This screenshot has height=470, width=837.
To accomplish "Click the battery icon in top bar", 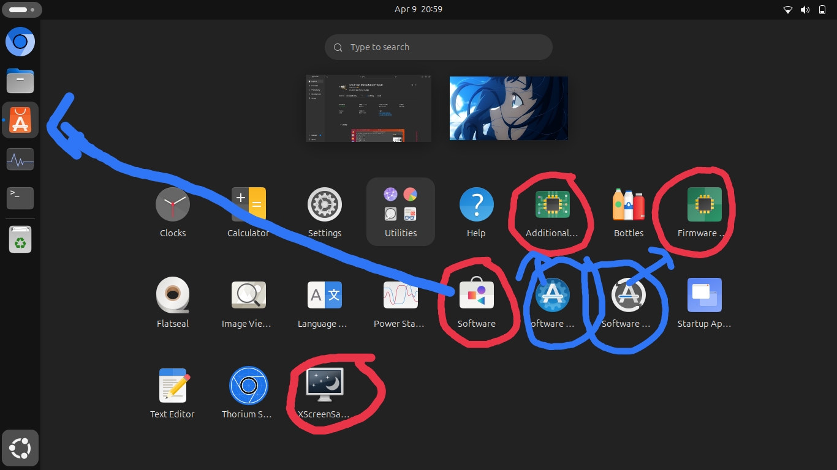I will [822, 9].
